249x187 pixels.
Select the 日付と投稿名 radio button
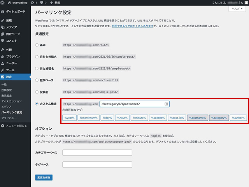[x=37, y=57]
